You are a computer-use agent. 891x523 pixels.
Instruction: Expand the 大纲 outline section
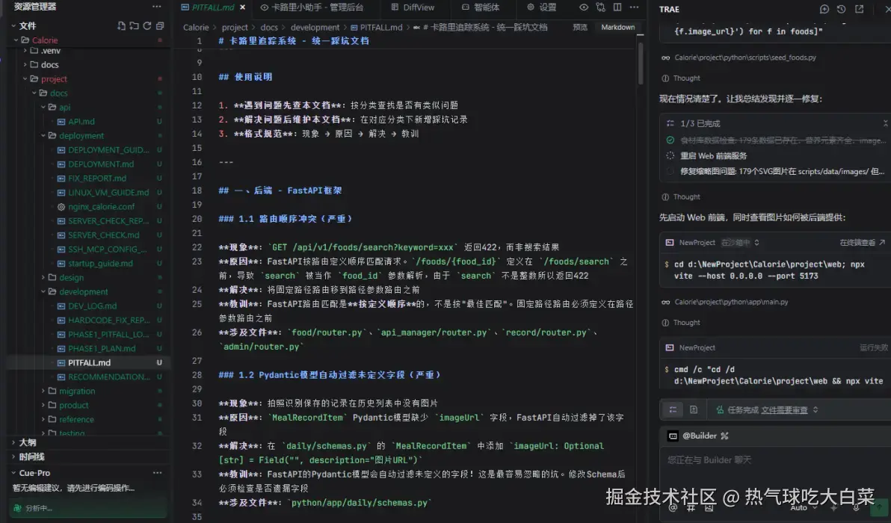click(27, 442)
